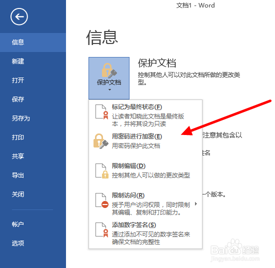Select 关闭 in the sidebar
Viewport: 275px width, 268px height.
(33, 194)
